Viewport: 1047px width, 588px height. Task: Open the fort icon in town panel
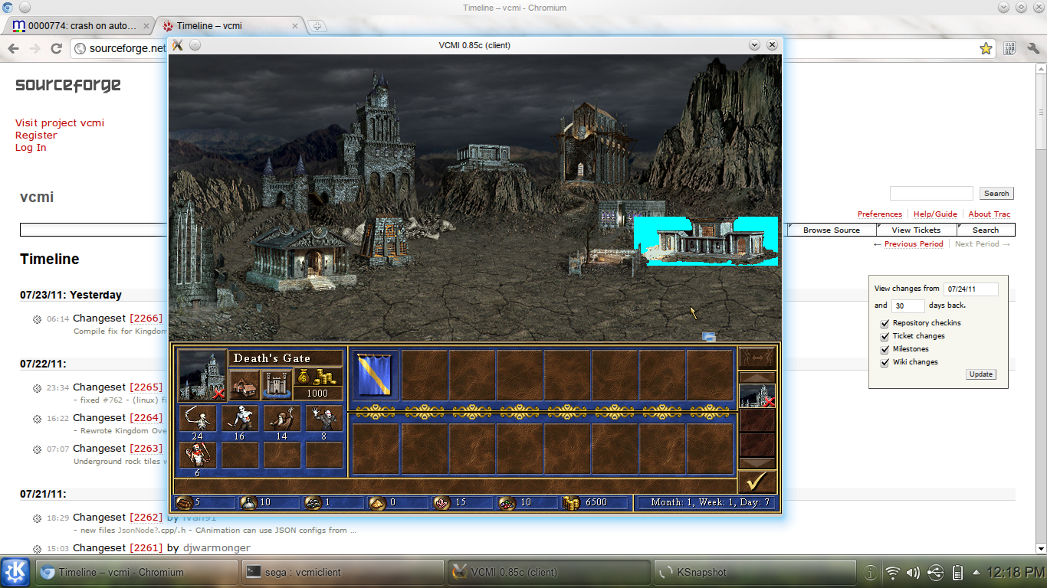click(276, 384)
